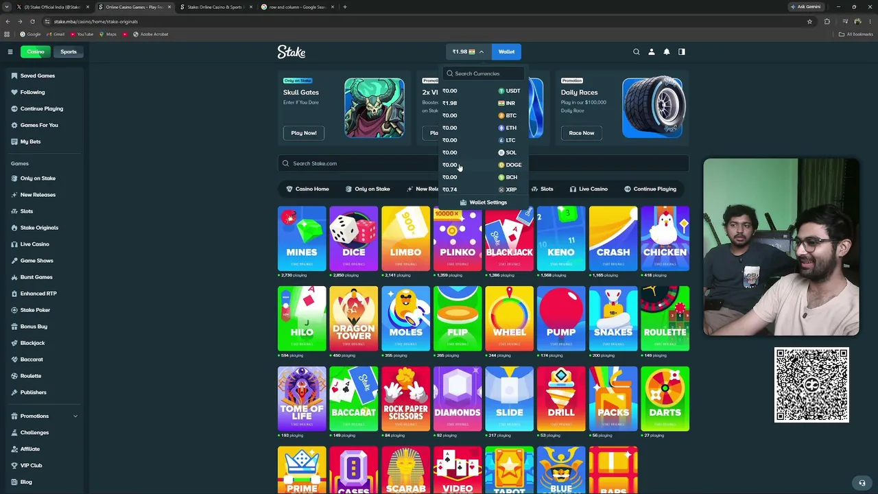Open the Continue Playing category tab
The height and width of the screenshot is (494, 878).
pos(650,189)
